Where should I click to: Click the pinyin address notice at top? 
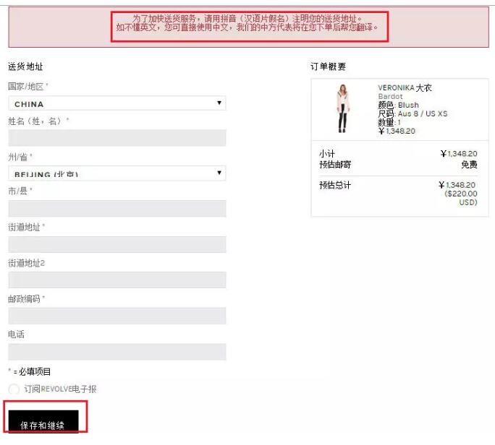point(247,22)
